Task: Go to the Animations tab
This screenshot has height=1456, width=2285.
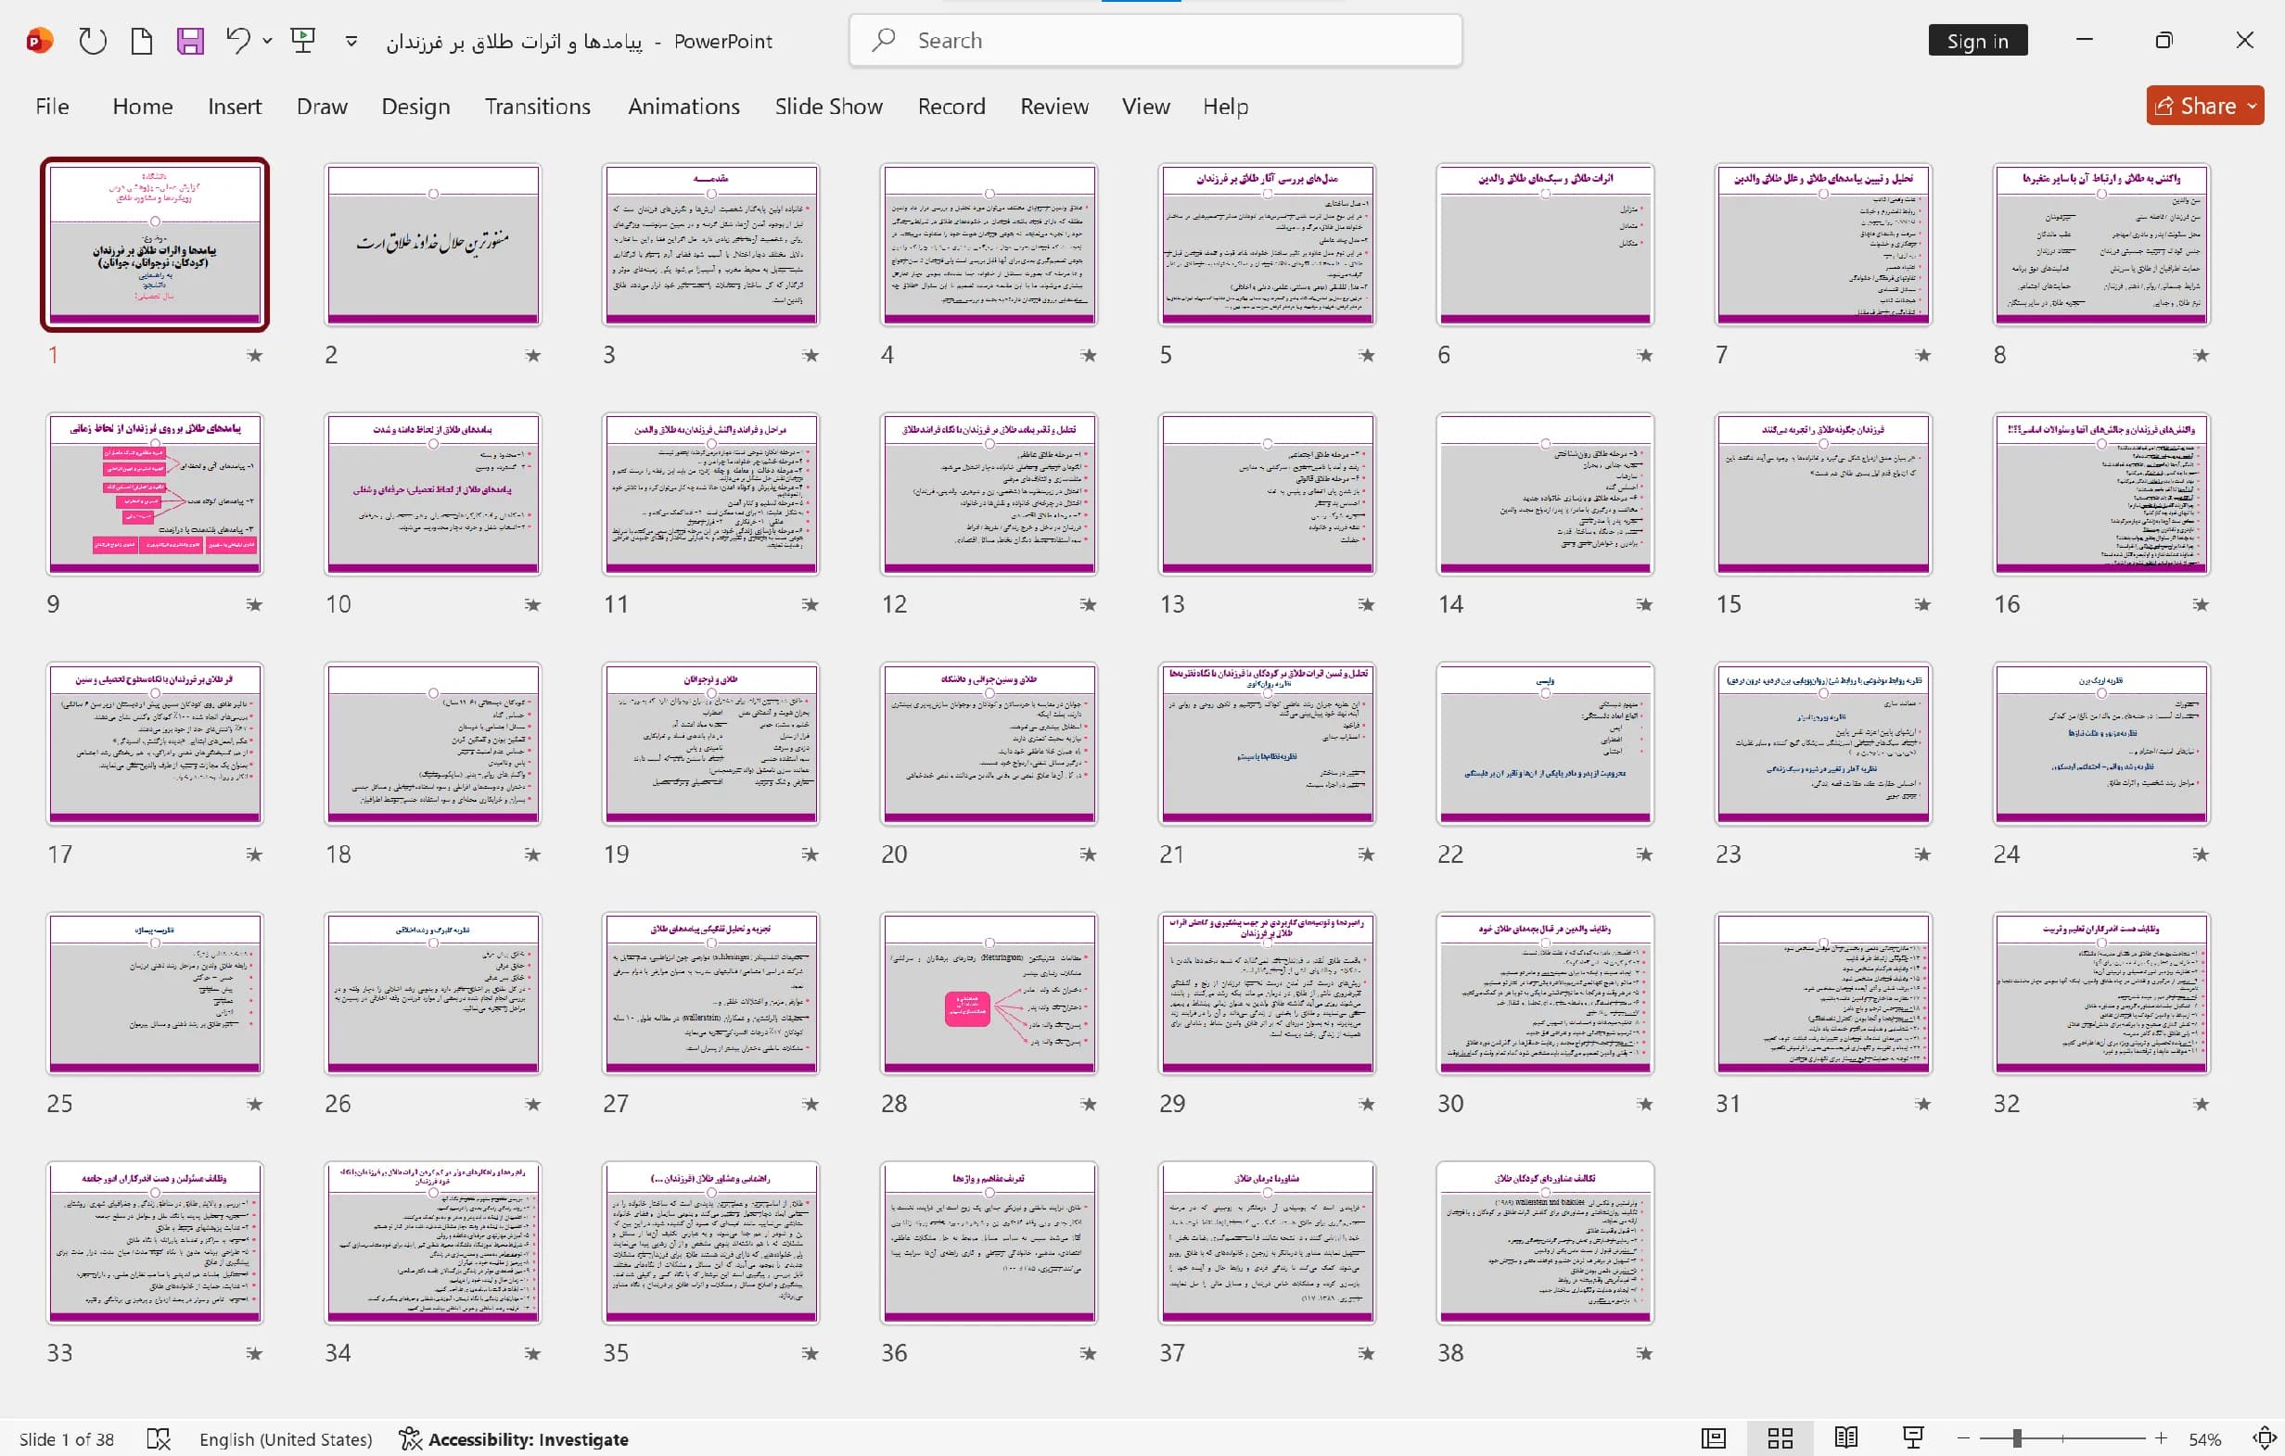Action: click(x=683, y=107)
